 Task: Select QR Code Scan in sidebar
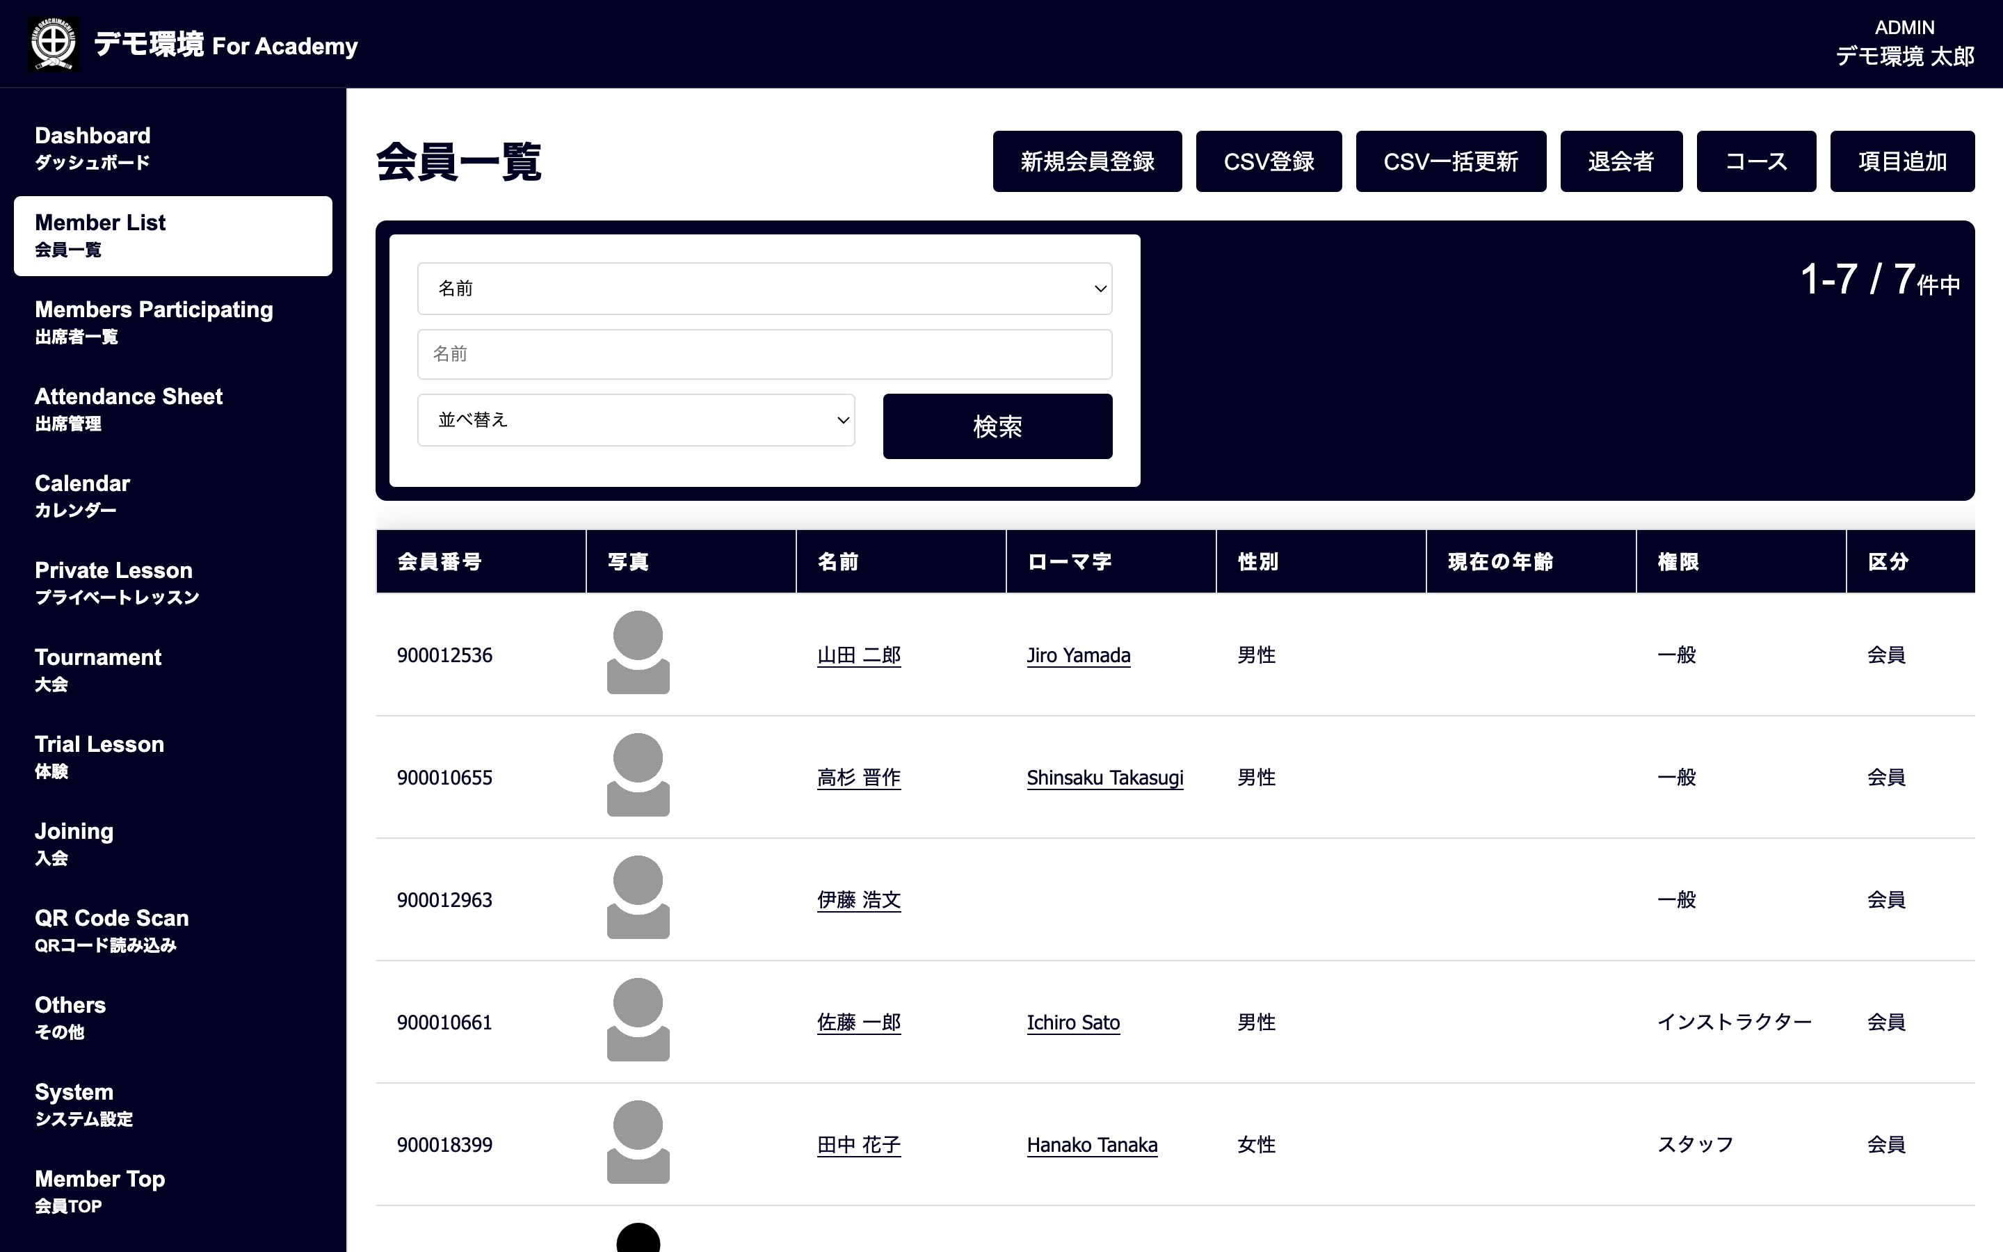coord(111,930)
